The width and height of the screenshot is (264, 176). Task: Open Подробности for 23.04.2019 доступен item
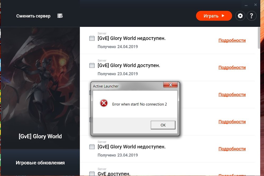(x=232, y=67)
